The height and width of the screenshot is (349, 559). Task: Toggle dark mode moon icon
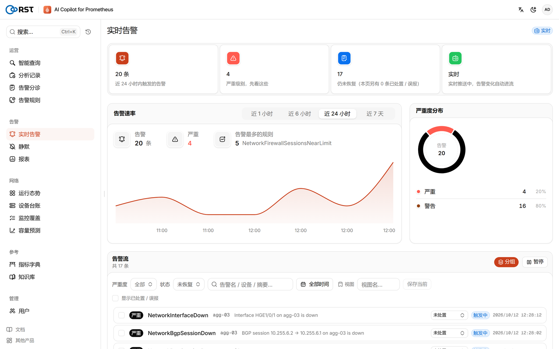[533, 10]
